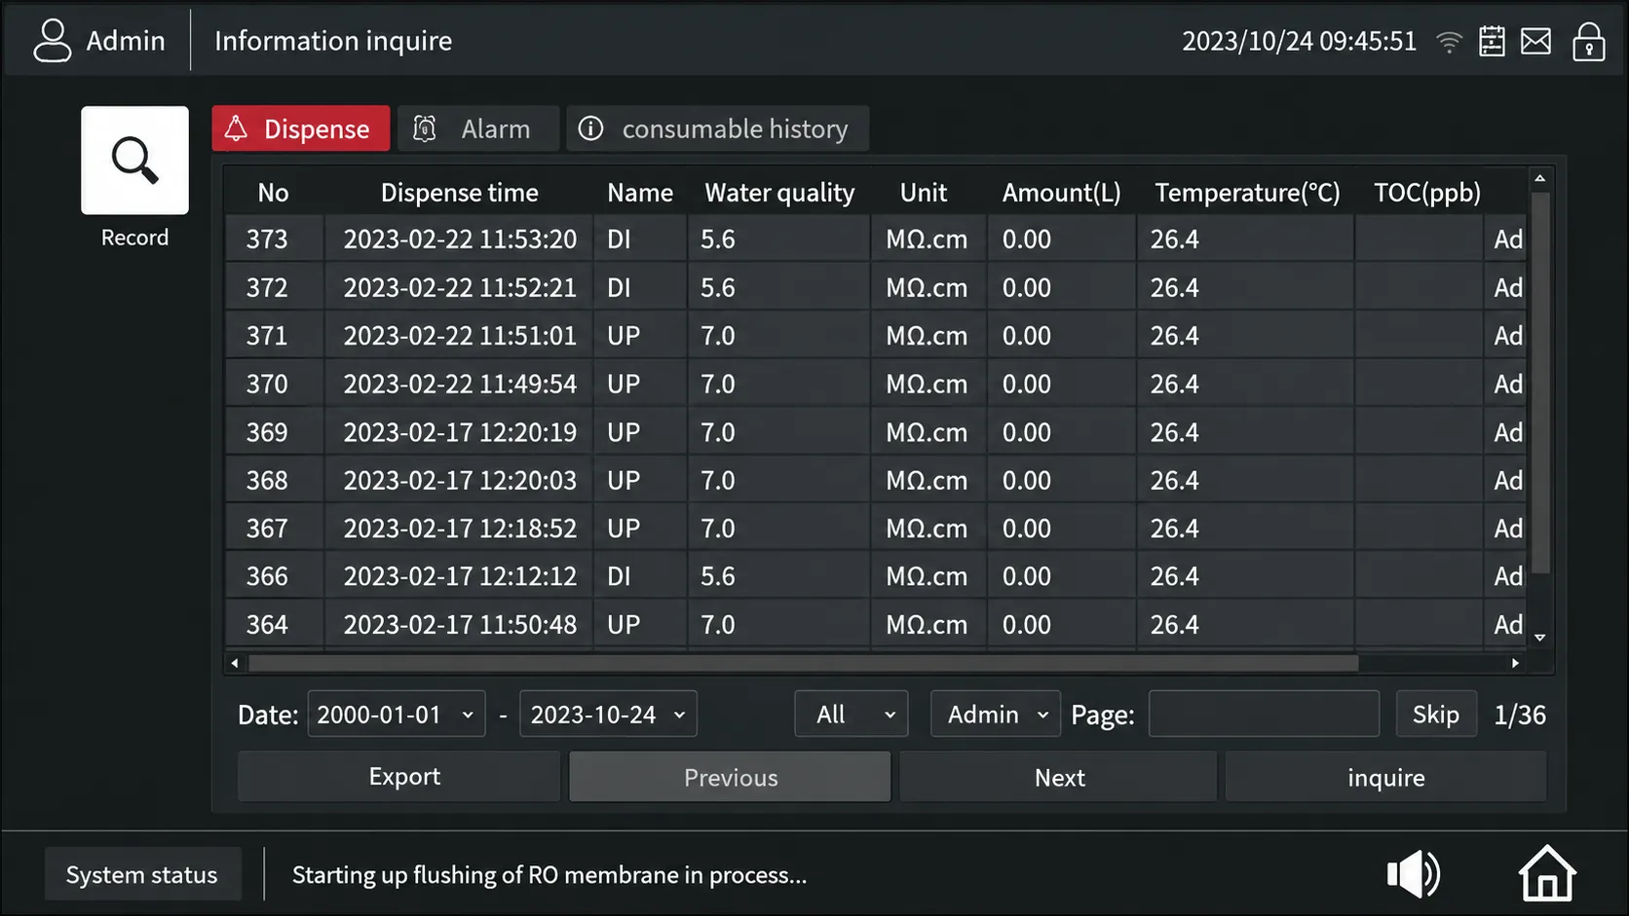
Task: Click the Record magnifier search icon
Action: pos(134,161)
